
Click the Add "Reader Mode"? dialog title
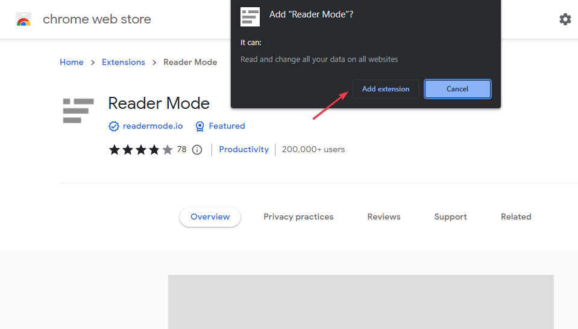(x=311, y=14)
